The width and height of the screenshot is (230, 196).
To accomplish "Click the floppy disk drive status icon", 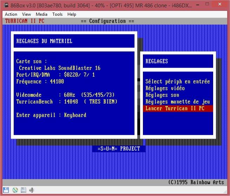I will click(6, 190).
